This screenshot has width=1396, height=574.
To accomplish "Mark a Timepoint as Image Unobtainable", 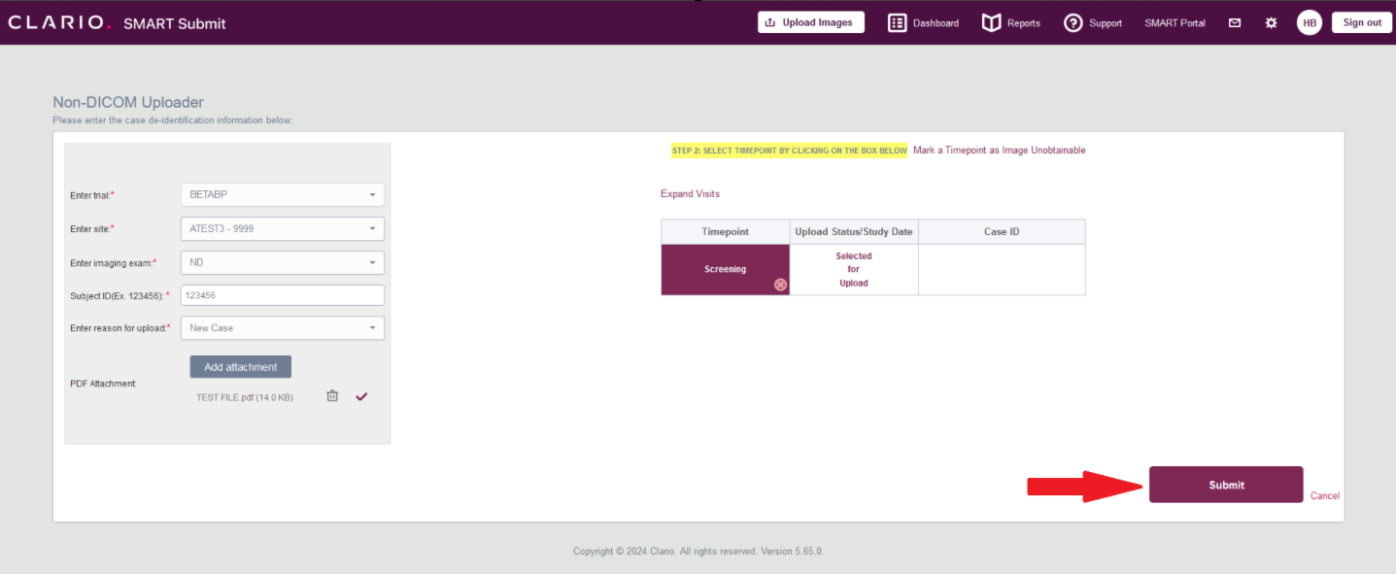I will pos(1000,151).
